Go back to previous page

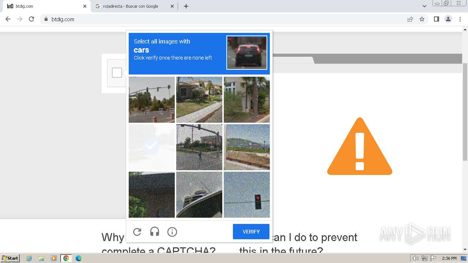(x=8, y=19)
